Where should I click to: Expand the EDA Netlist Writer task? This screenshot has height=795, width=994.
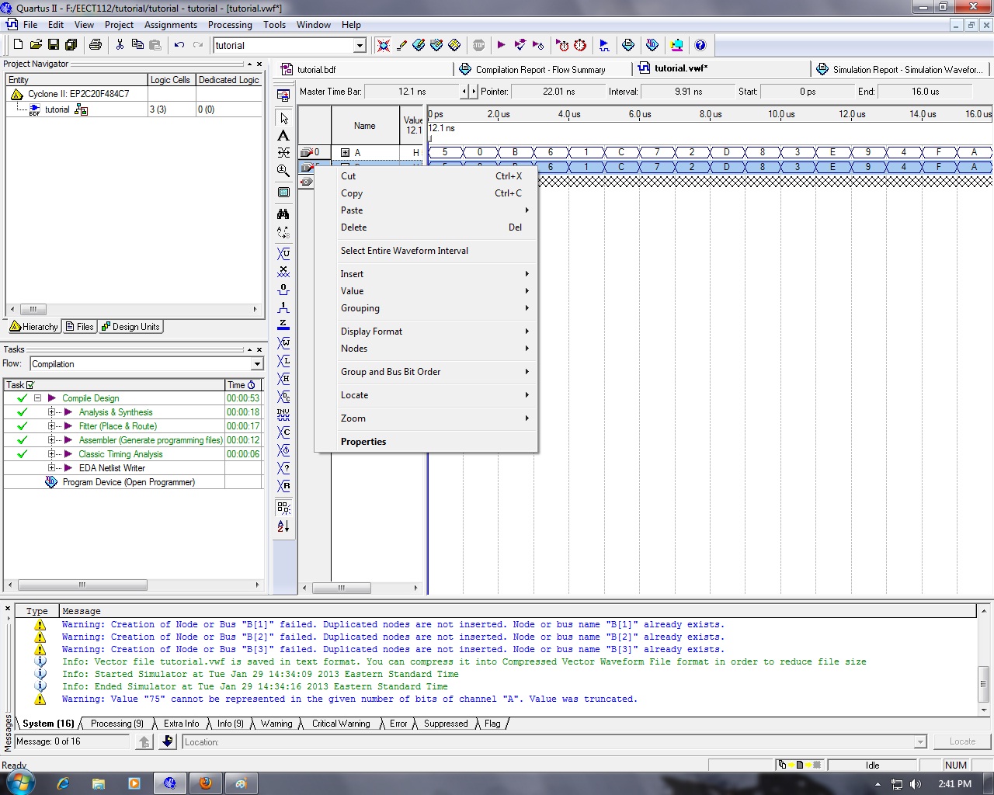51,467
